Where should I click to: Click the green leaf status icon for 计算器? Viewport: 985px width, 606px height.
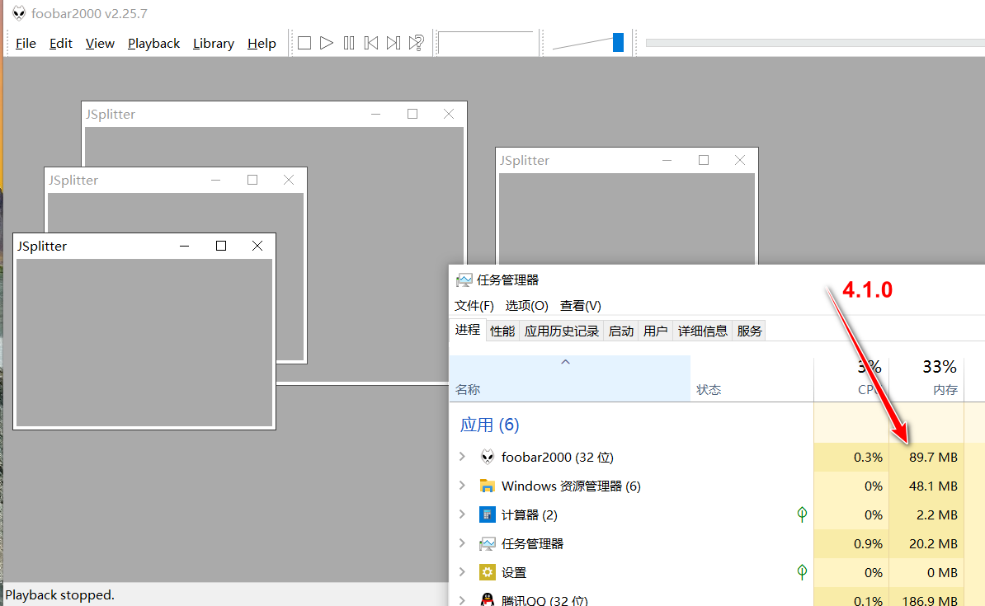[802, 514]
